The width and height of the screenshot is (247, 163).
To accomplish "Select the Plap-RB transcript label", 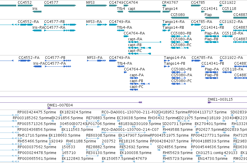I will pyautogui.click(x=211, y=39).
